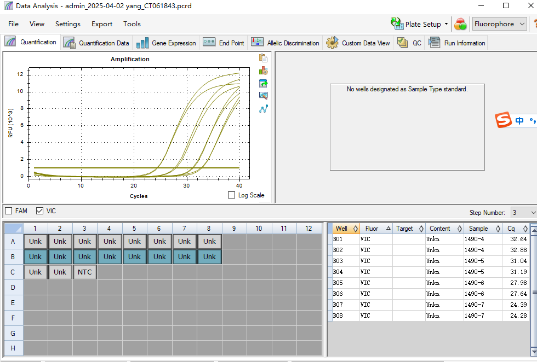Click the export chart image icon
537x362 pixels.
coord(263,84)
